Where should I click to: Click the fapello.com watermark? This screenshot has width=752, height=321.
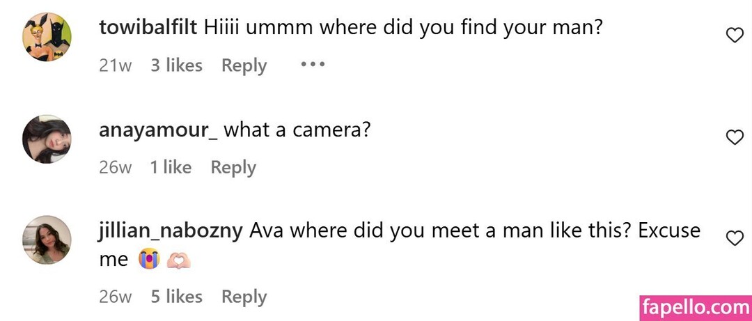click(x=695, y=306)
